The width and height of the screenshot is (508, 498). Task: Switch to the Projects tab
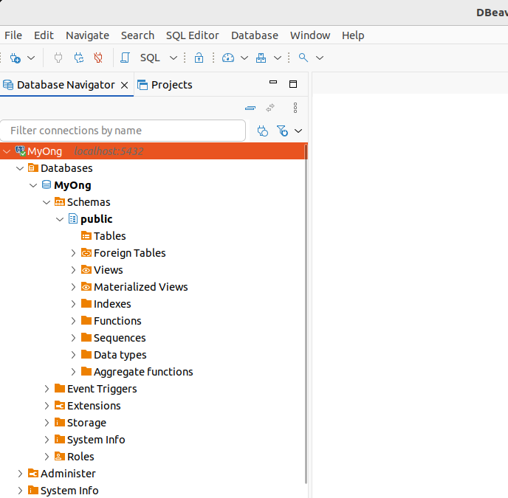165,85
